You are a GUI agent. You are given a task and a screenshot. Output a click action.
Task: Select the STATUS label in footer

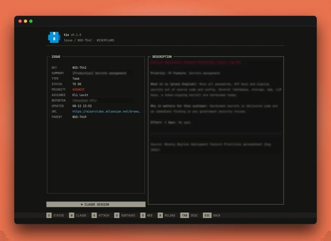59,215
